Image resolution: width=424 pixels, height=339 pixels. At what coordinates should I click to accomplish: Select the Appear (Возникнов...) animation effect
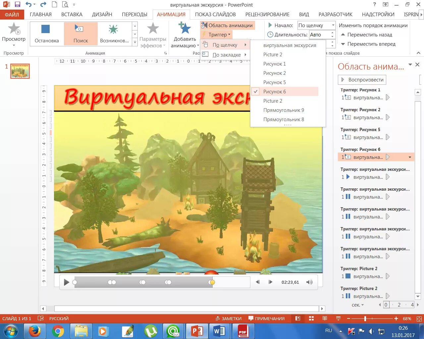[114, 33]
